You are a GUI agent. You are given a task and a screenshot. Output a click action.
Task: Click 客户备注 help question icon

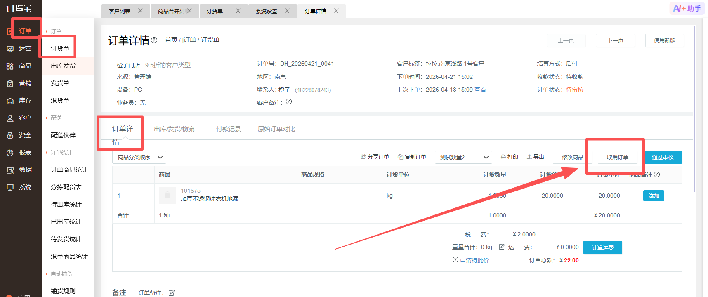click(x=289, y=101)
